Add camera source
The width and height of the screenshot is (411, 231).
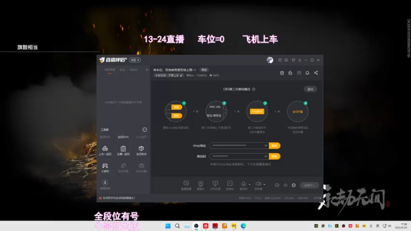click(x=200, y=185)
